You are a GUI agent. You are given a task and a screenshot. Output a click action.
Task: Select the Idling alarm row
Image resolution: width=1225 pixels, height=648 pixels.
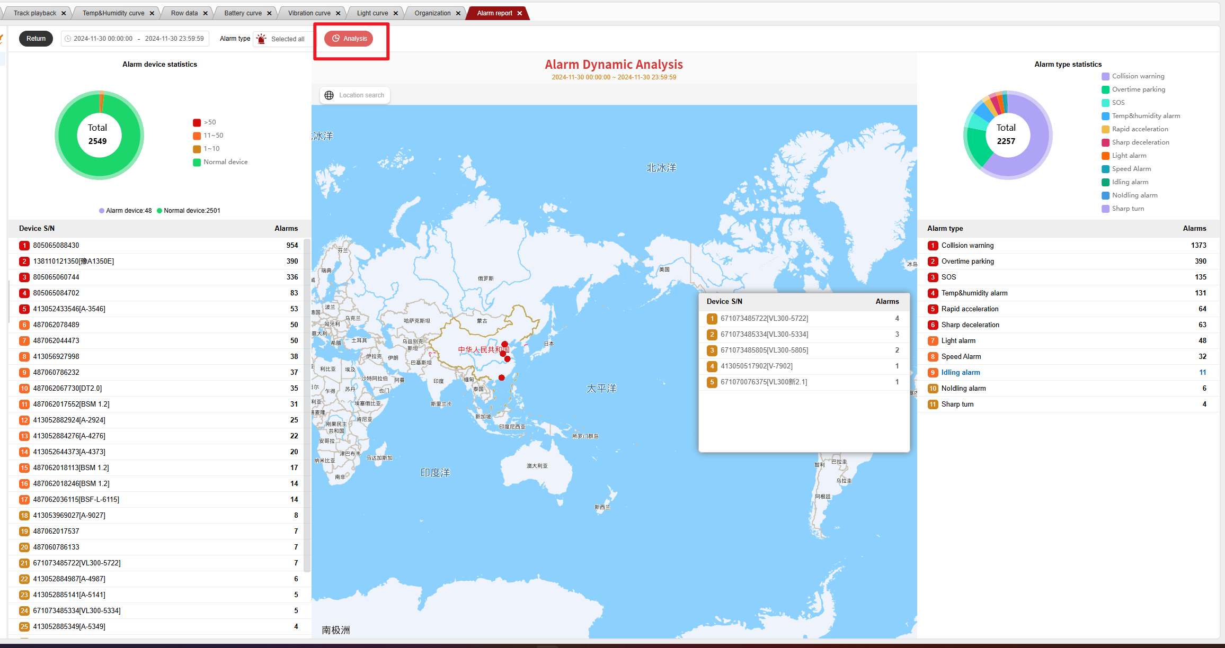coord(960,372)
